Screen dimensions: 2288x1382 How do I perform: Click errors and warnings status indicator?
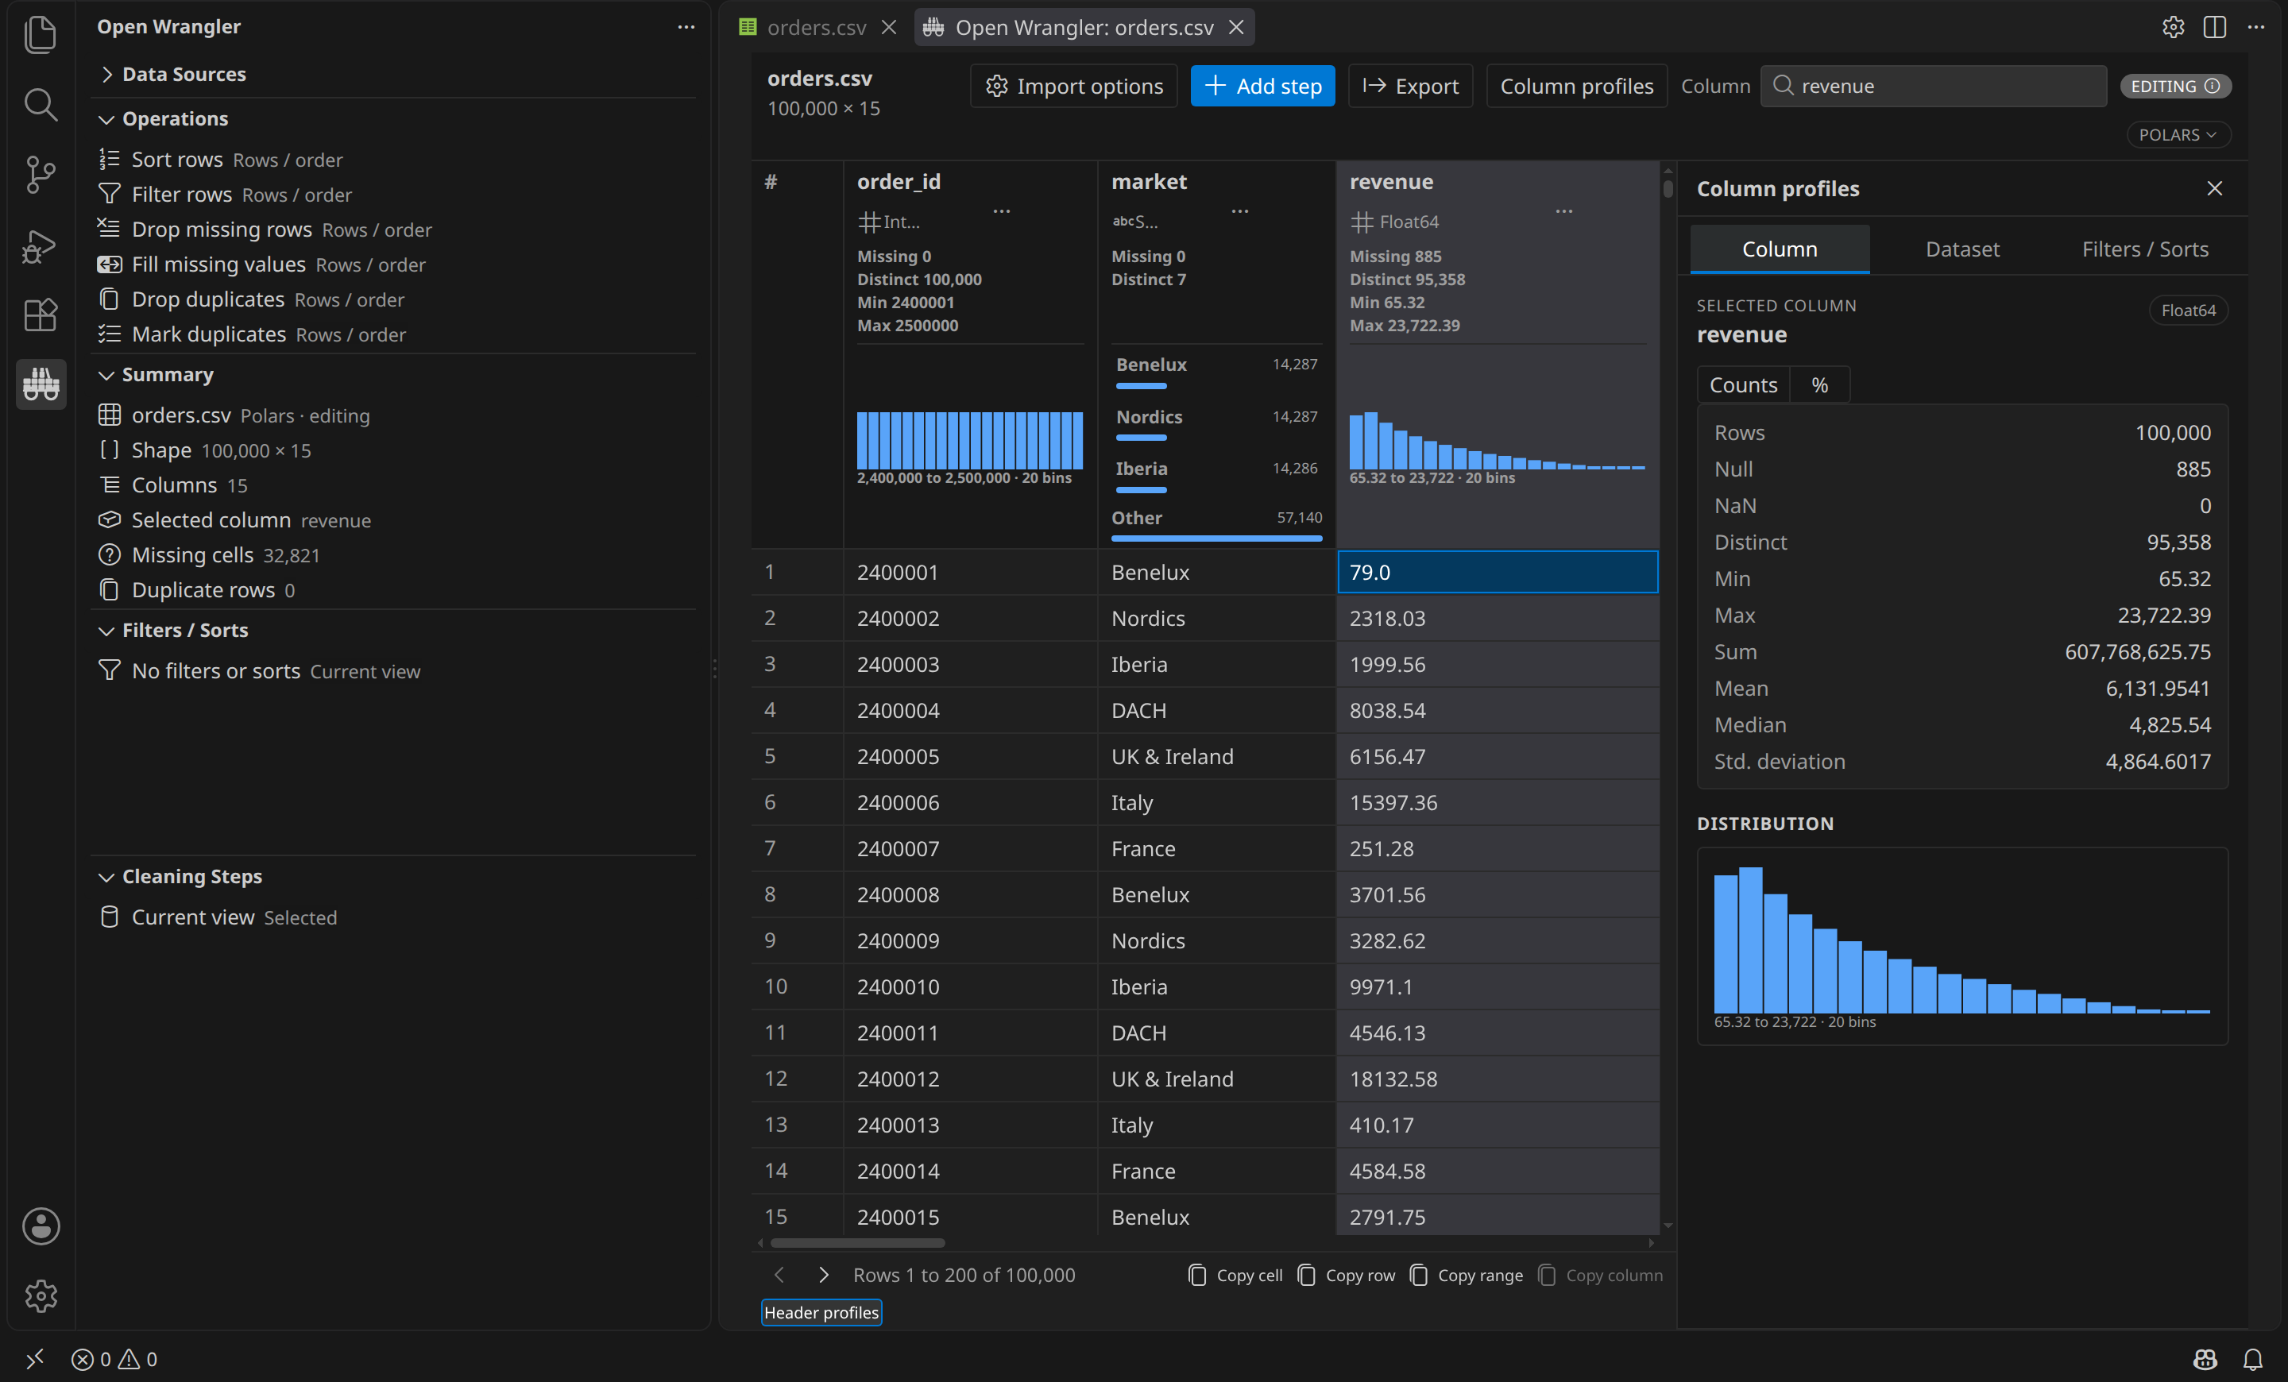pyautogui.click(x=114, y=1359)
